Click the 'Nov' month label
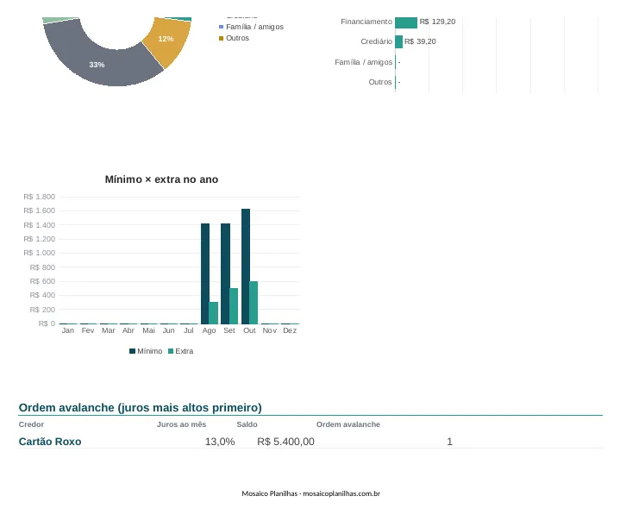 pos(269,330)
